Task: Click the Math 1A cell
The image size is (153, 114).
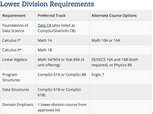Action: (63, 40)
